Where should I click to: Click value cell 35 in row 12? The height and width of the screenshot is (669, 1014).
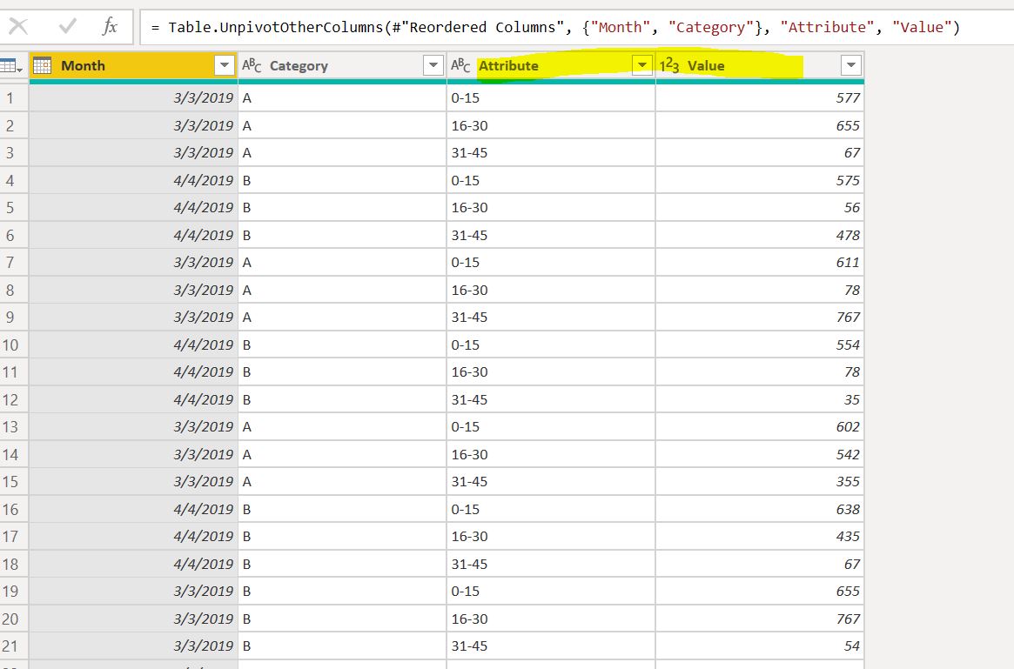tap(760, 400)
